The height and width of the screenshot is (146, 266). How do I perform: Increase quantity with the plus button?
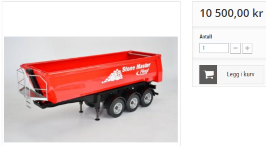point(247,48)
